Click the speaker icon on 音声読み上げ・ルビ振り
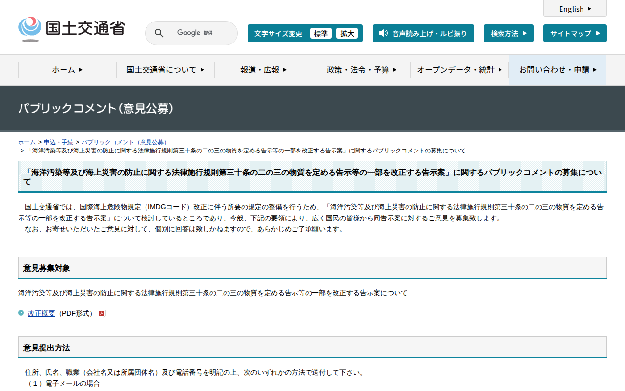The width and height of the screenshot is (625, 391). [383, 33]
